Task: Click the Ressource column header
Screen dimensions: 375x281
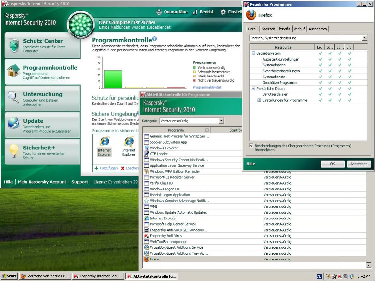Action: 283,47
